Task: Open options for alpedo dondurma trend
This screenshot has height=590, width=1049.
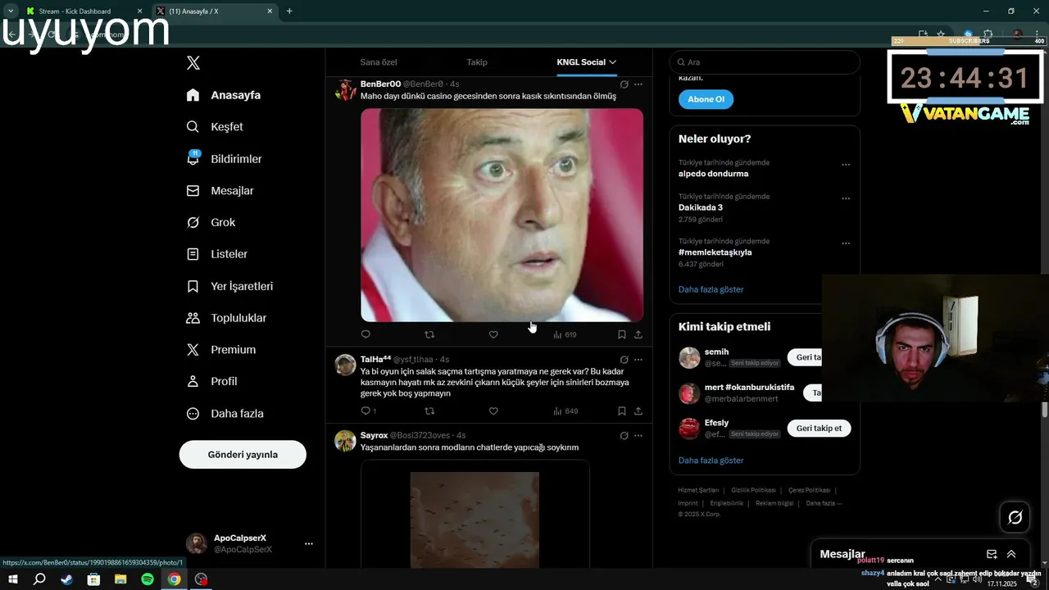Action: click(x=846, y=165)
